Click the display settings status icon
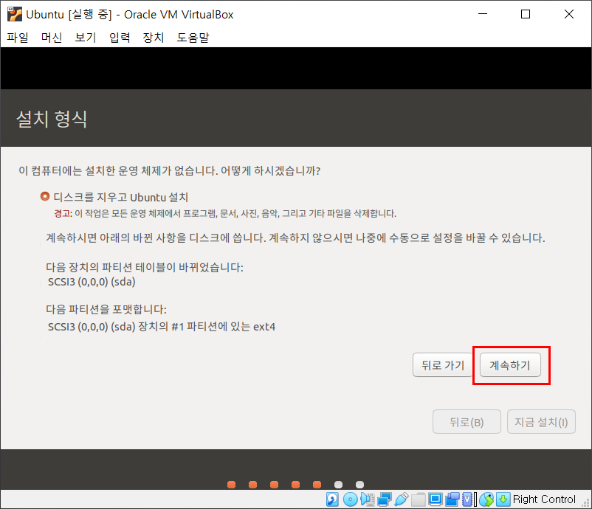This screenshot has width=592, height=509. point(435,499)
